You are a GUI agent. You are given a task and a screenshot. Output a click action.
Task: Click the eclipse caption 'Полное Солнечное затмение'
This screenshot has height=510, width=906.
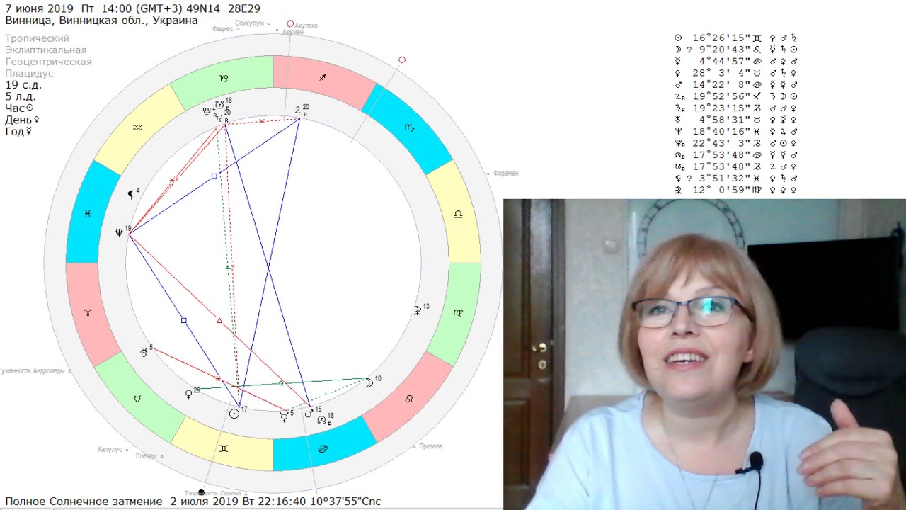coord(84,501)
